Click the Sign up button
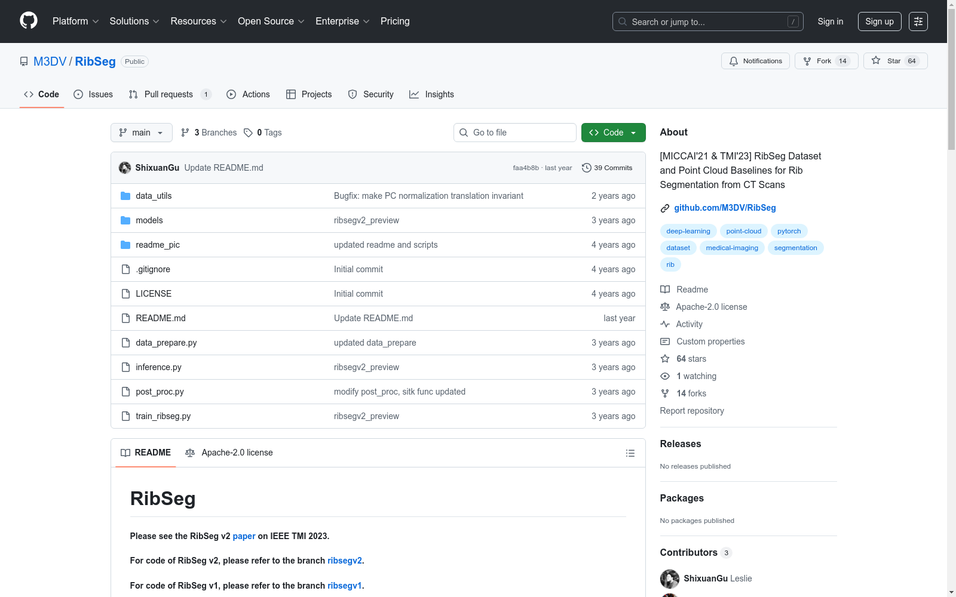Screen dimensions: 956x597 [x=880, y=21]
